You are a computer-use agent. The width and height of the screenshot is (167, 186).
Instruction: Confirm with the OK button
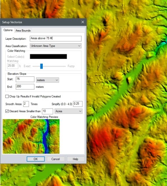pyautogui.click(x=36, y=159)
